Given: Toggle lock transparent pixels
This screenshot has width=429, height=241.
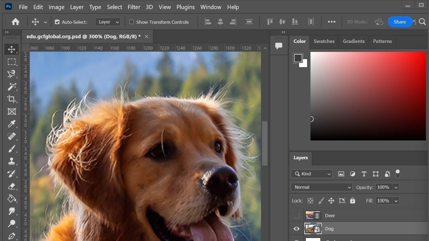Looking at the screenshot, I should (x=310, y=201).
